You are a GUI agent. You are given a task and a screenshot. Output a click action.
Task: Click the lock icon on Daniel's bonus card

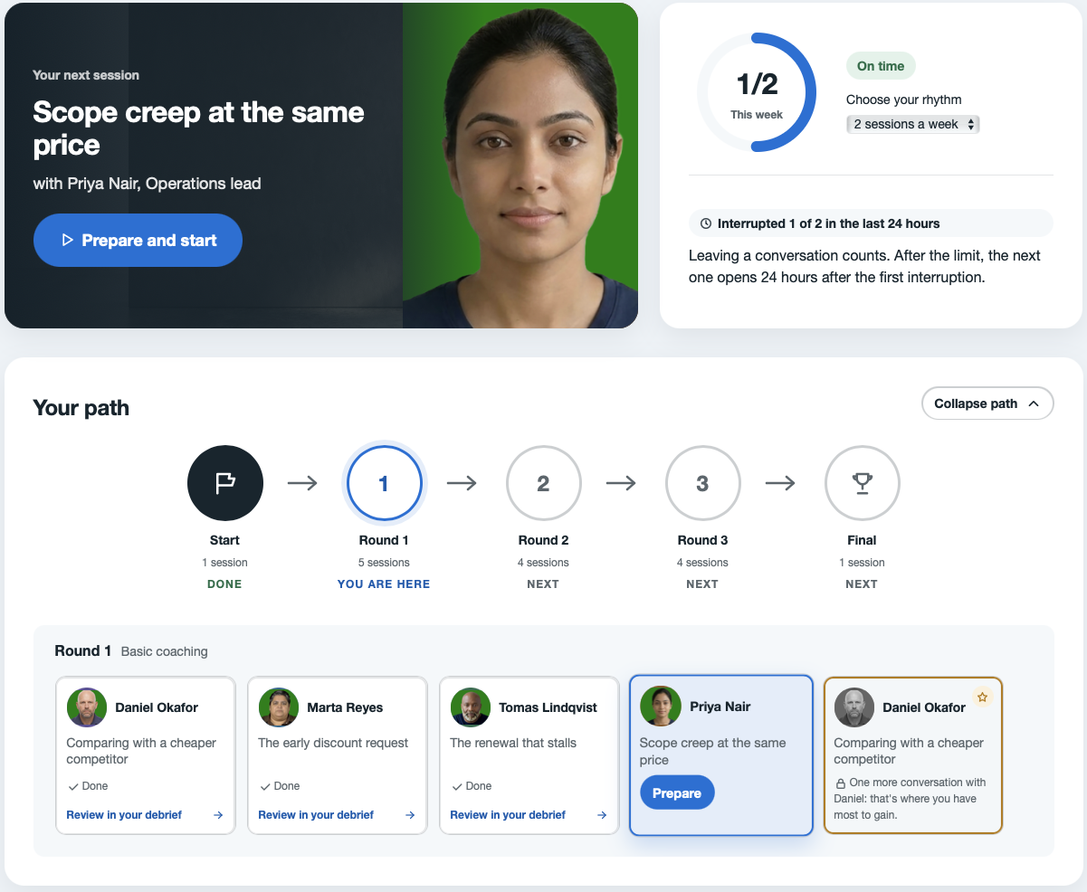(840, 783)
